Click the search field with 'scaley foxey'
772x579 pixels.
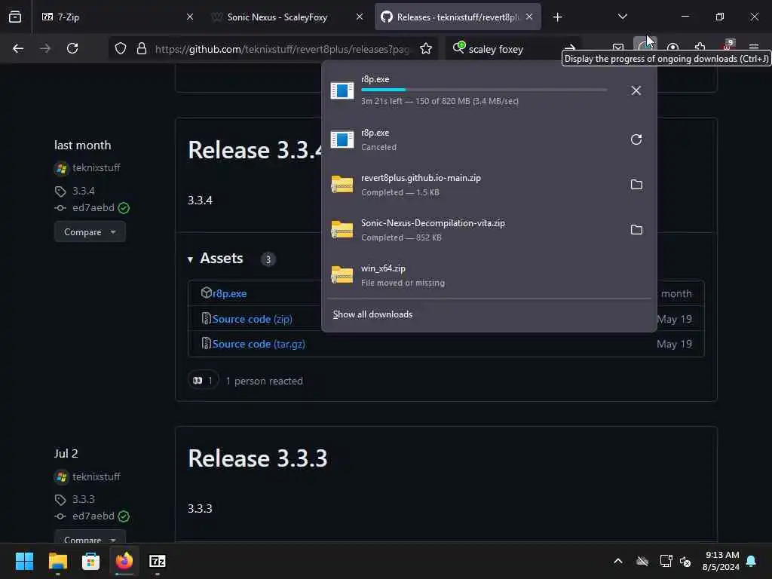pos(496,49)
